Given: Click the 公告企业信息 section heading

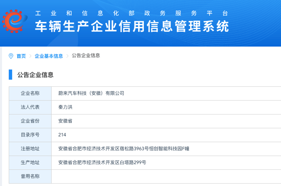Looking at the screenshot, I should tap(35, 75).
